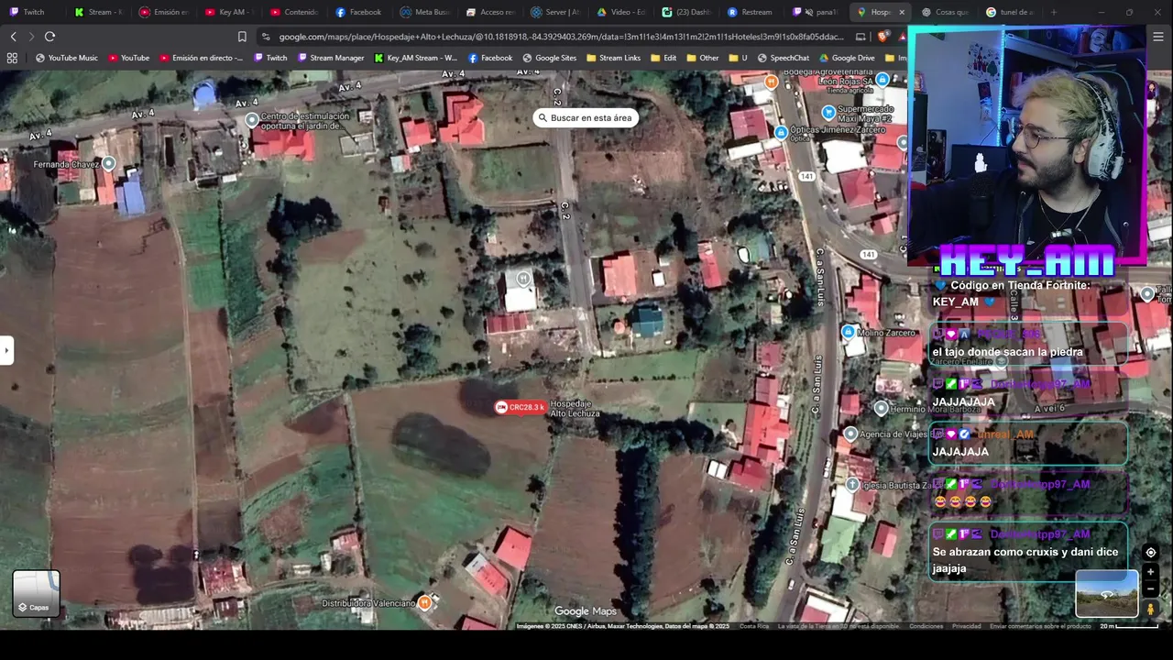Open YouTube Music bookmark
The width and height of the screenshot is (1173, 660).
click(x=66, y=58)
